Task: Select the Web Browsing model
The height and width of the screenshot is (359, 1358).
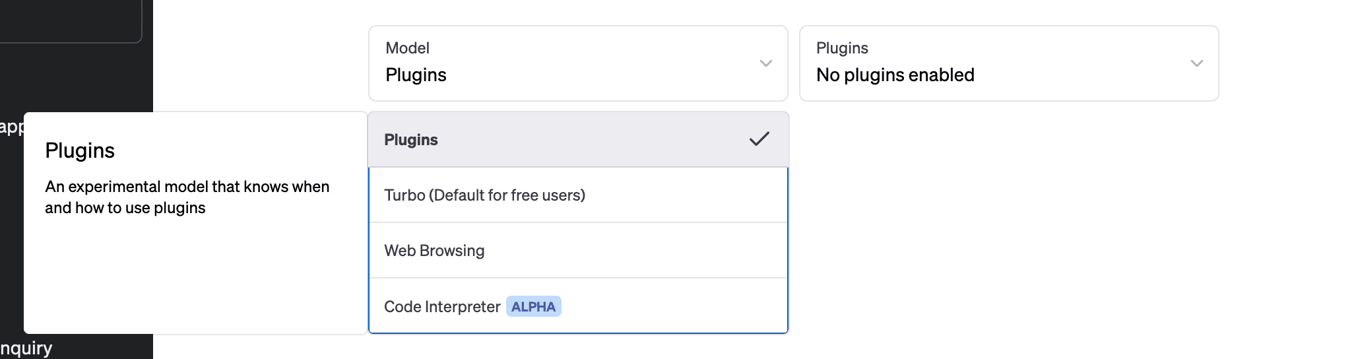Action: point(434,251)
